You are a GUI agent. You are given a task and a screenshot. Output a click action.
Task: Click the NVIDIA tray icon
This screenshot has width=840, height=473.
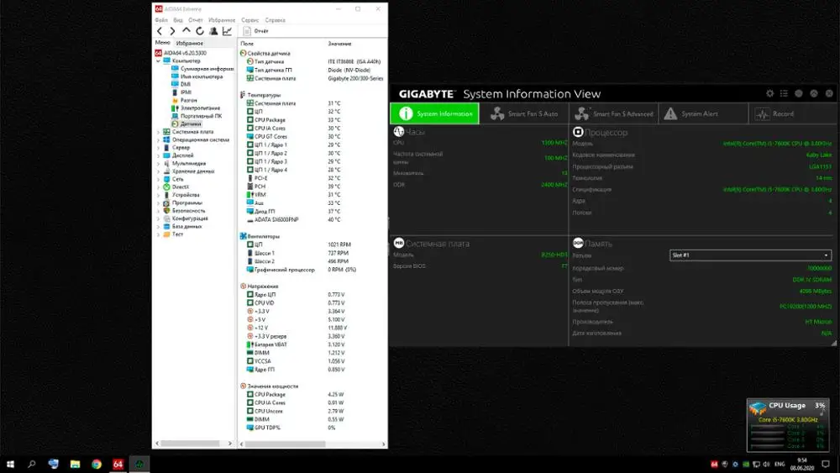pyautogui.click(x=746, y=464)
